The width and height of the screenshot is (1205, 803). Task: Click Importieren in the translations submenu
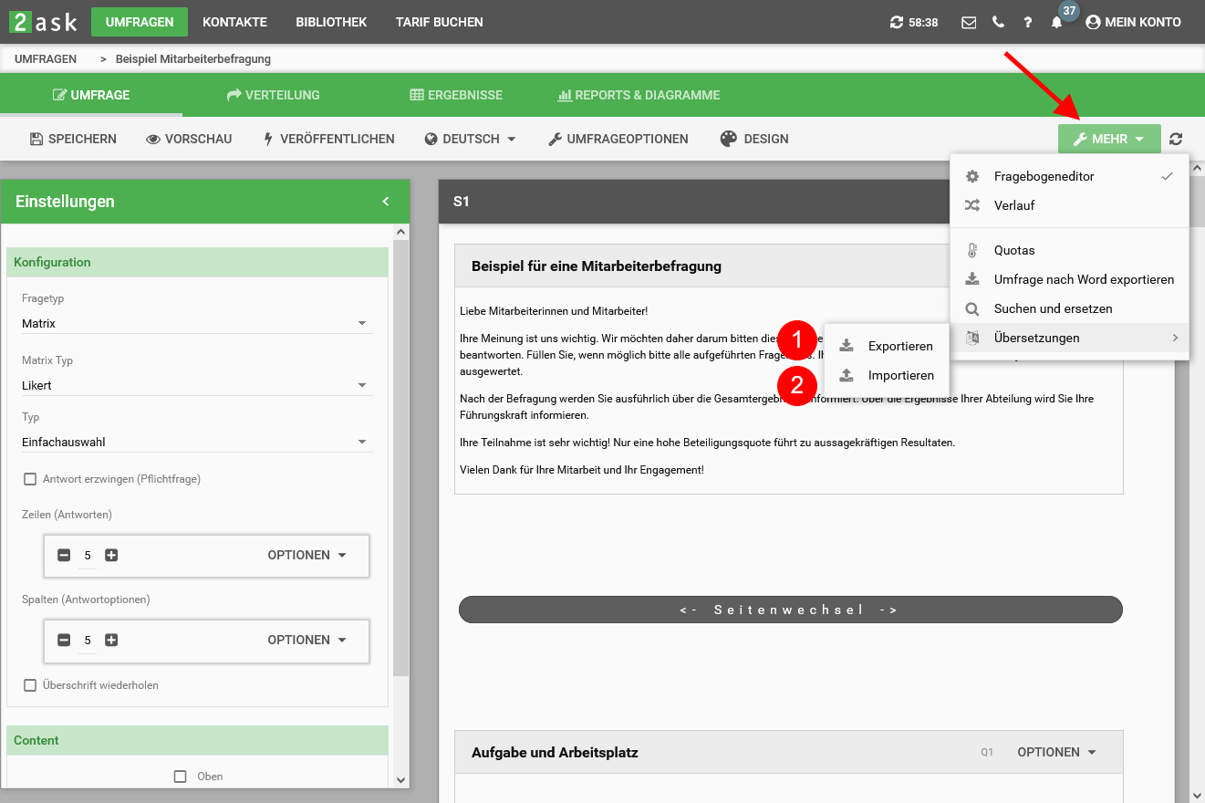(887, 375)
